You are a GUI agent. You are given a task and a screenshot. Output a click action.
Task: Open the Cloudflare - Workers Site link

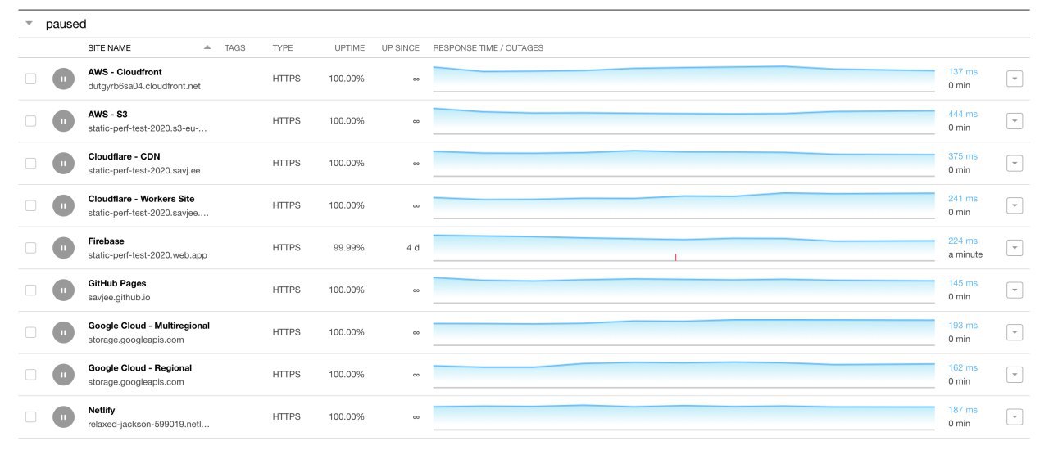pyautogui.click(x=141, y=199)
